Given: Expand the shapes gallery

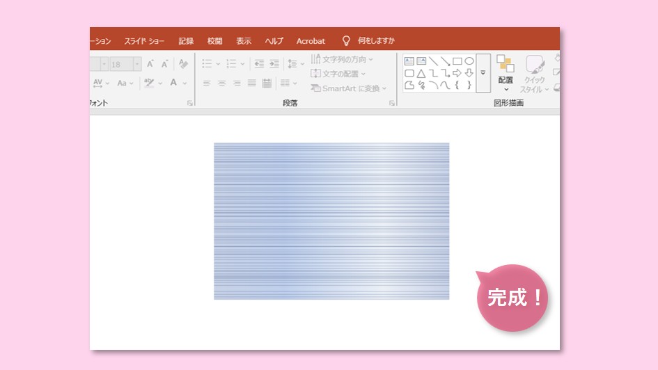Looking at the screenshot, I should (483, 73).
